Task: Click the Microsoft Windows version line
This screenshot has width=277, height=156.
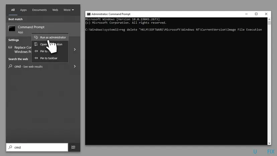Action: click(x=122, y=19)
